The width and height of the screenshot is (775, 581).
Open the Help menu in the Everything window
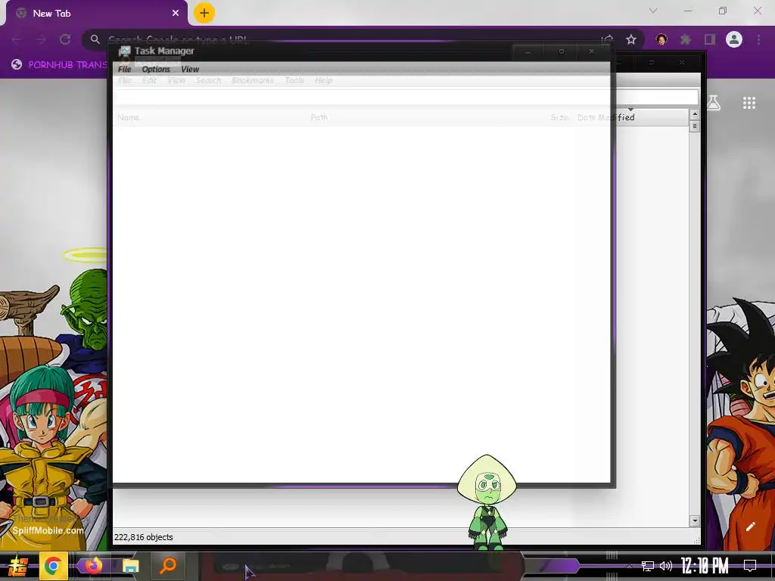[x=324, y=80]
